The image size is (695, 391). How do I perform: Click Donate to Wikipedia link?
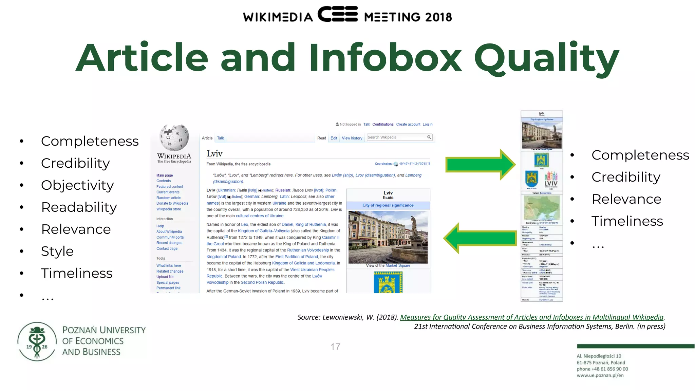click(172, 203)
